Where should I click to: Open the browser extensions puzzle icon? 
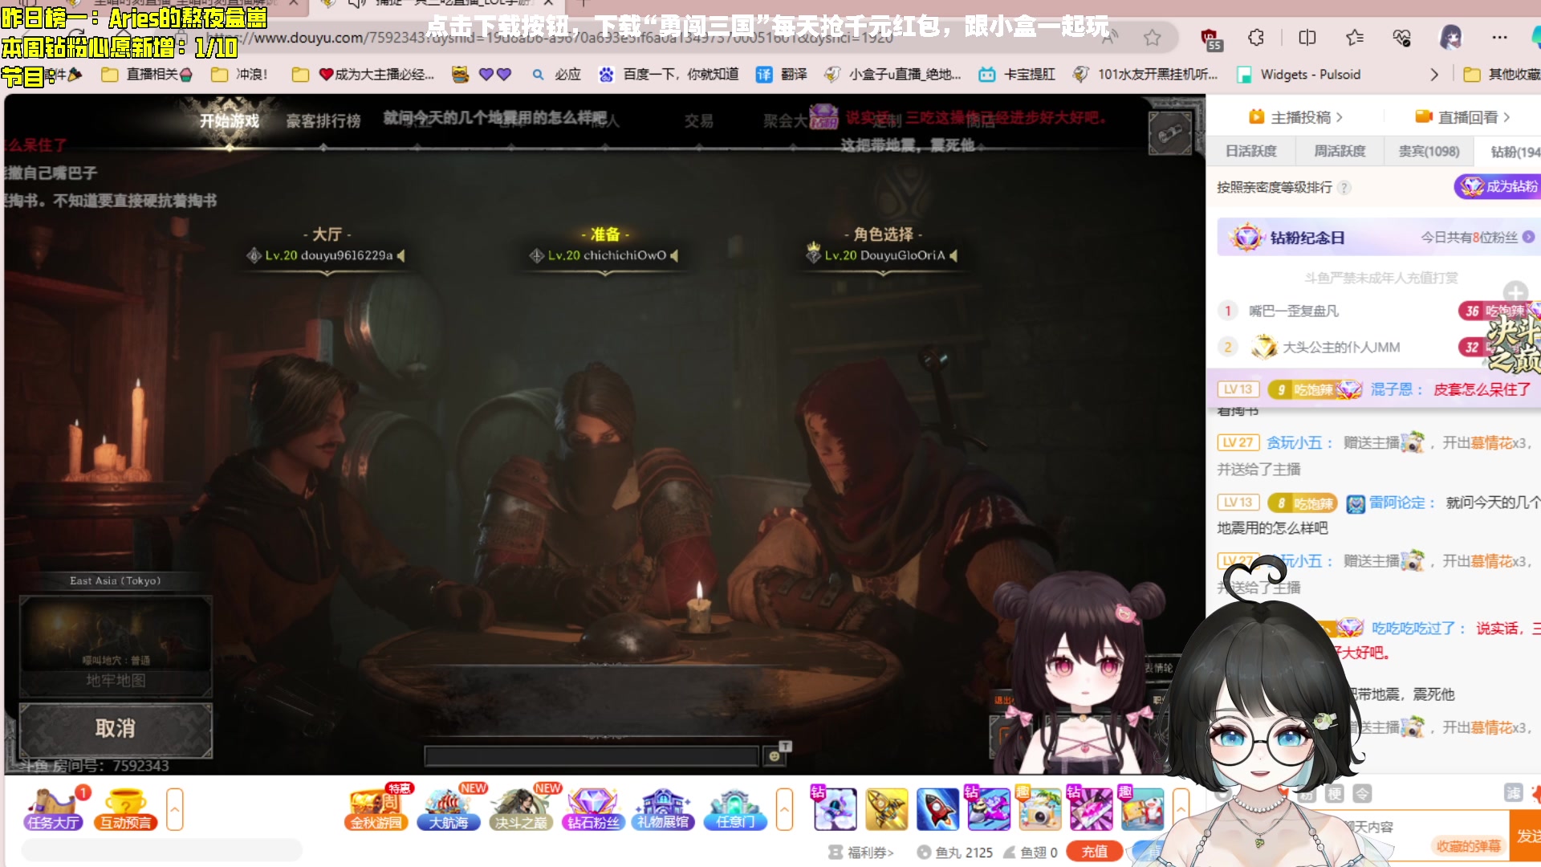pos(1257,38)
